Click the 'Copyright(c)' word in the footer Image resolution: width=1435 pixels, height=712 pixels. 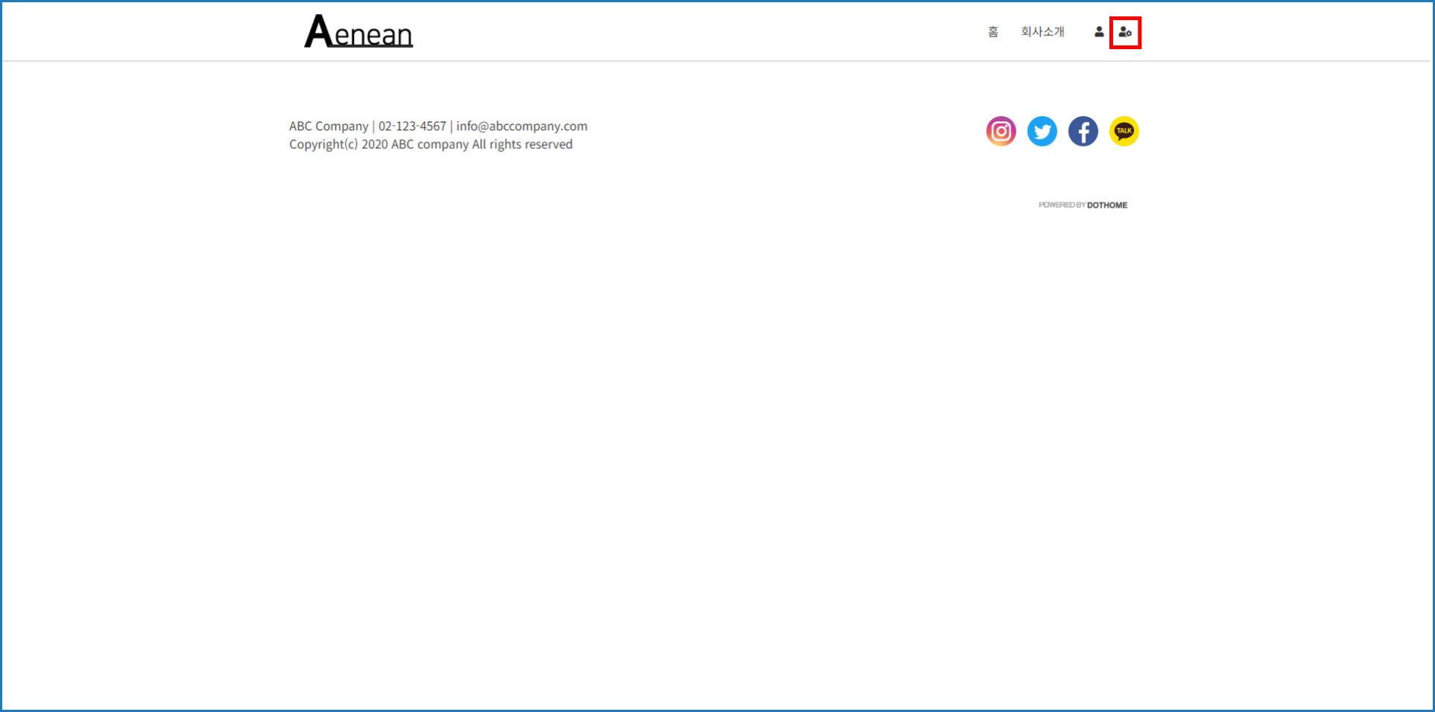click(x=323, y=144)
